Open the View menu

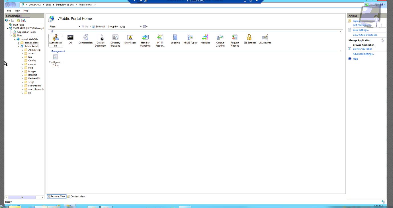coord(17,11)
